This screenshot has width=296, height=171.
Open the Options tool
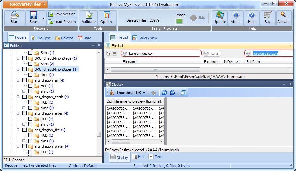pyautogui.click(x=107, y=18)
